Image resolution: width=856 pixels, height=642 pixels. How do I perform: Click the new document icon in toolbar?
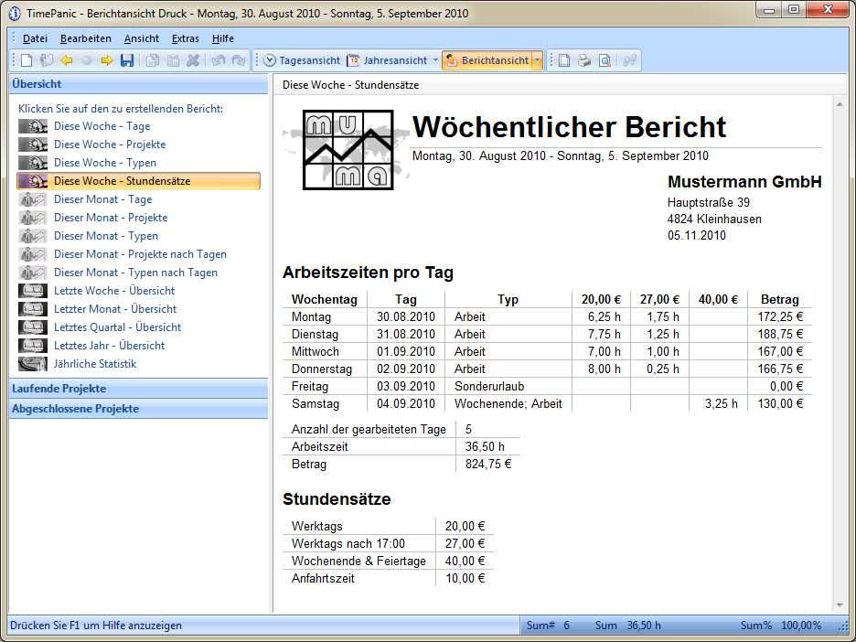[27, 60]
